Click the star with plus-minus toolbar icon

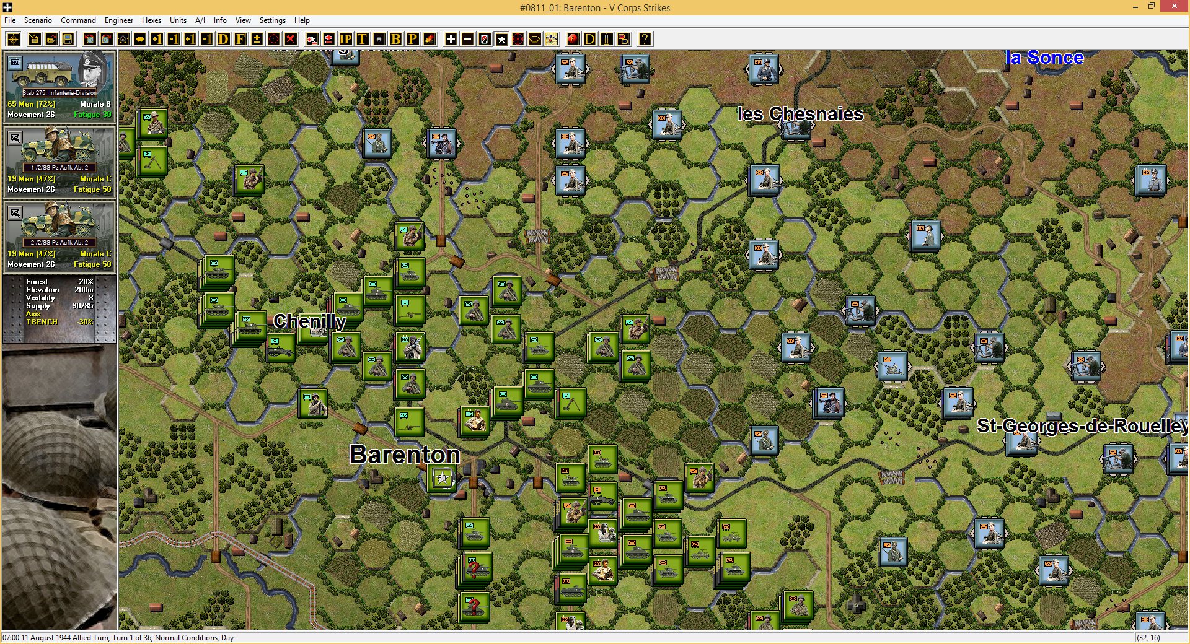[x=312, y=39]
